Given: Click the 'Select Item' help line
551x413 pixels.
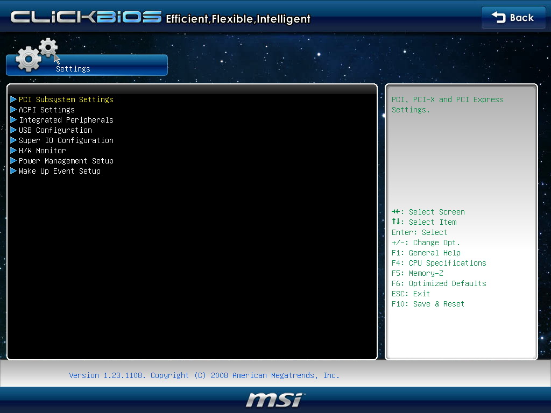Looking at the screenshot, I should pyautogui.click(x=424, y=222).
